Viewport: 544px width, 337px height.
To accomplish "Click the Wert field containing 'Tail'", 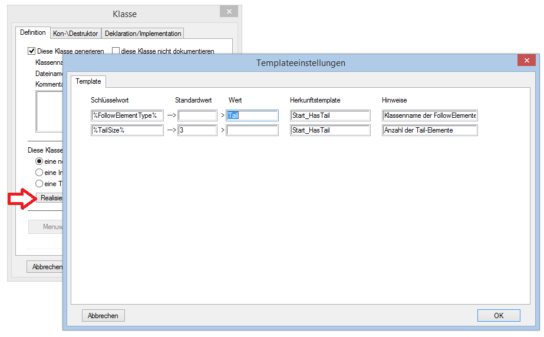I will coord(252,115).
